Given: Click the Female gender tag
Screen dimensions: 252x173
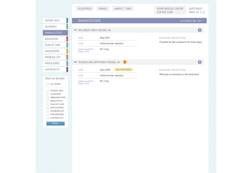Looking at the screenshot, I should (x=103, y=9).
